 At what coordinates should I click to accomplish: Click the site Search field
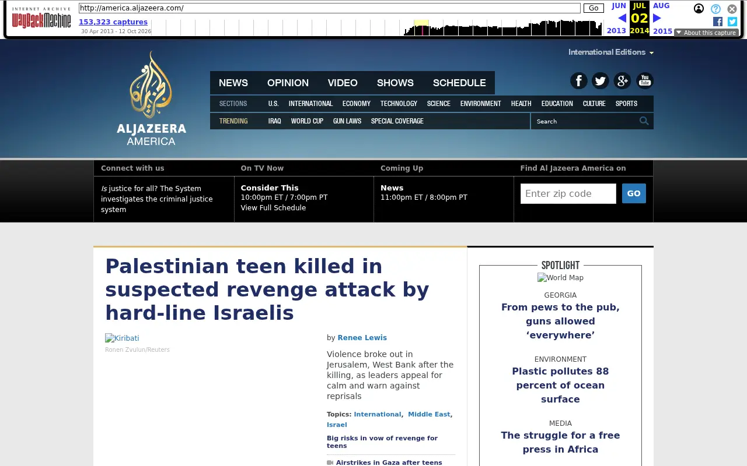[585, 121]
